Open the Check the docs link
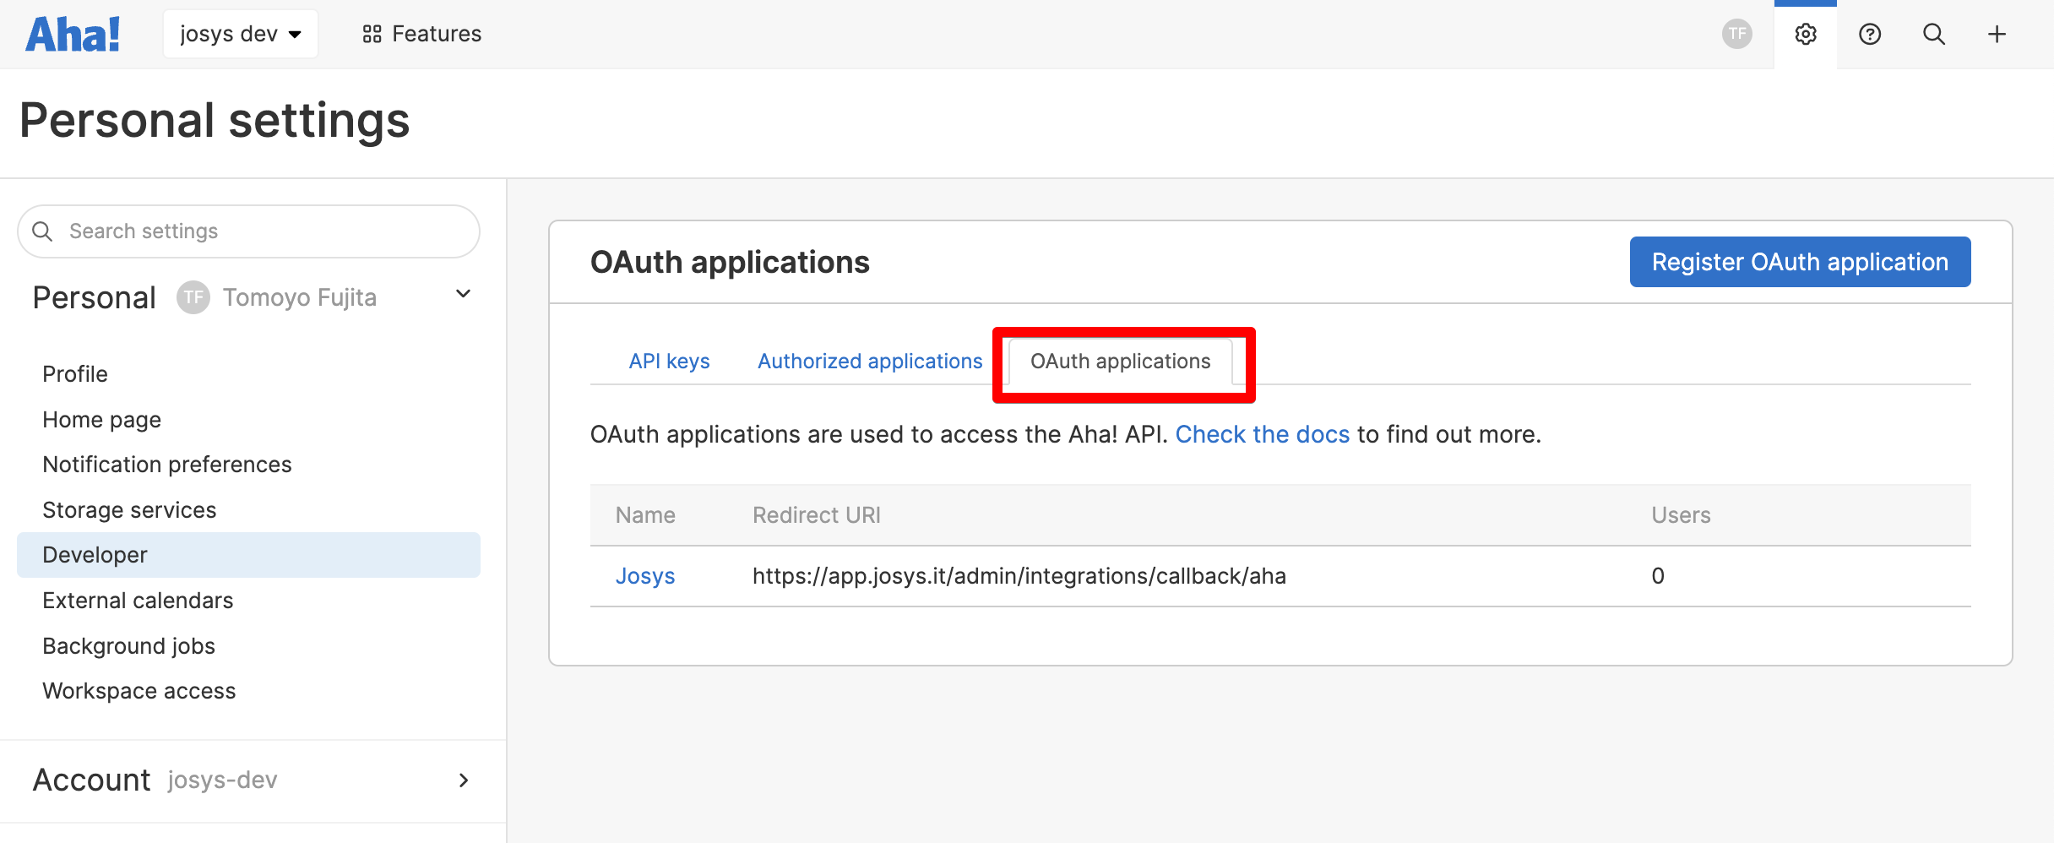The height and width of the screenshot is (843, 2054). coord(1262,434)
